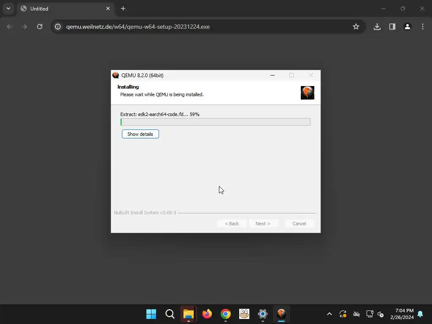The height and width of the screenshot is (324, 432).
Task: View site information icon in address bar
Action: tap(57, 27)
